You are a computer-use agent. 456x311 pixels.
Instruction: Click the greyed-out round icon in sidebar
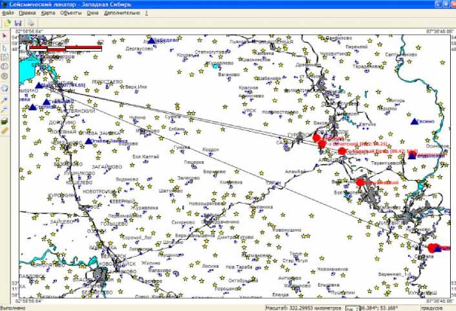pos(5,76)
